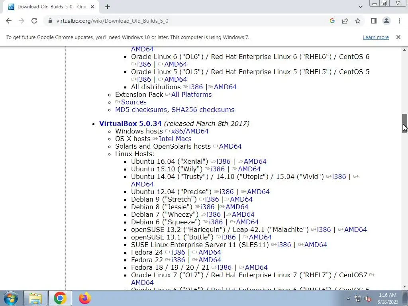Screen dimensions: 408x306
Task: Download Oracle Linux 5 OL5 i386
Action: click(x=144, y=79)
